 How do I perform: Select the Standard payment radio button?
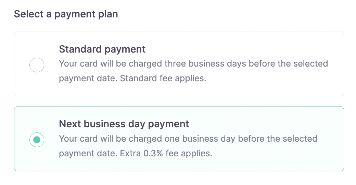coord(37,65)
